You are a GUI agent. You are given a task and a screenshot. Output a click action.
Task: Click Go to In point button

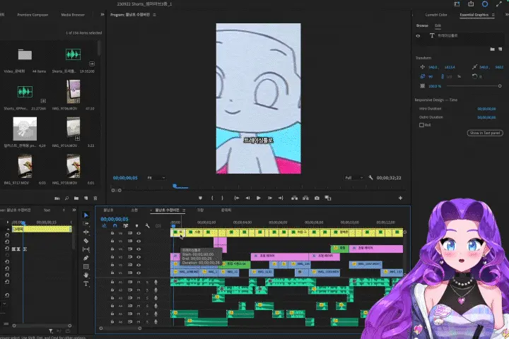tap(237, 198)
